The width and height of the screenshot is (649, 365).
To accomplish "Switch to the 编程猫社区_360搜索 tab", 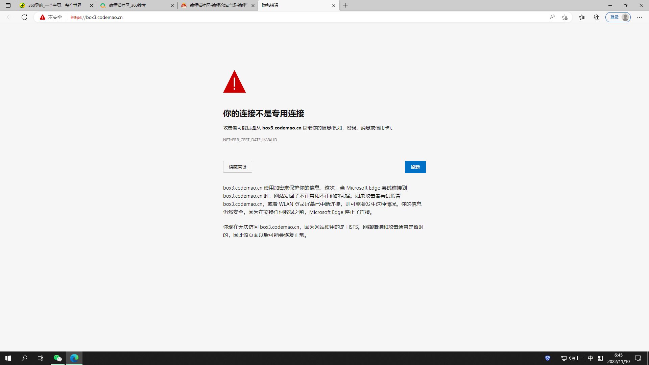I will [x=137, y=5].
